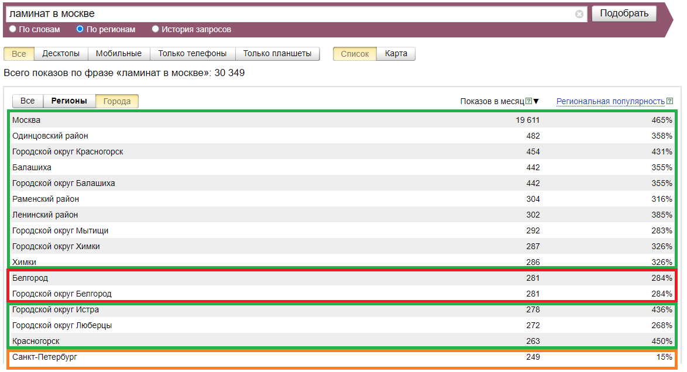Image resolution: width=687 pixels, height=372 pixels.
Task: Switch to the Мобильные device tab
Action: click(119, 54)
